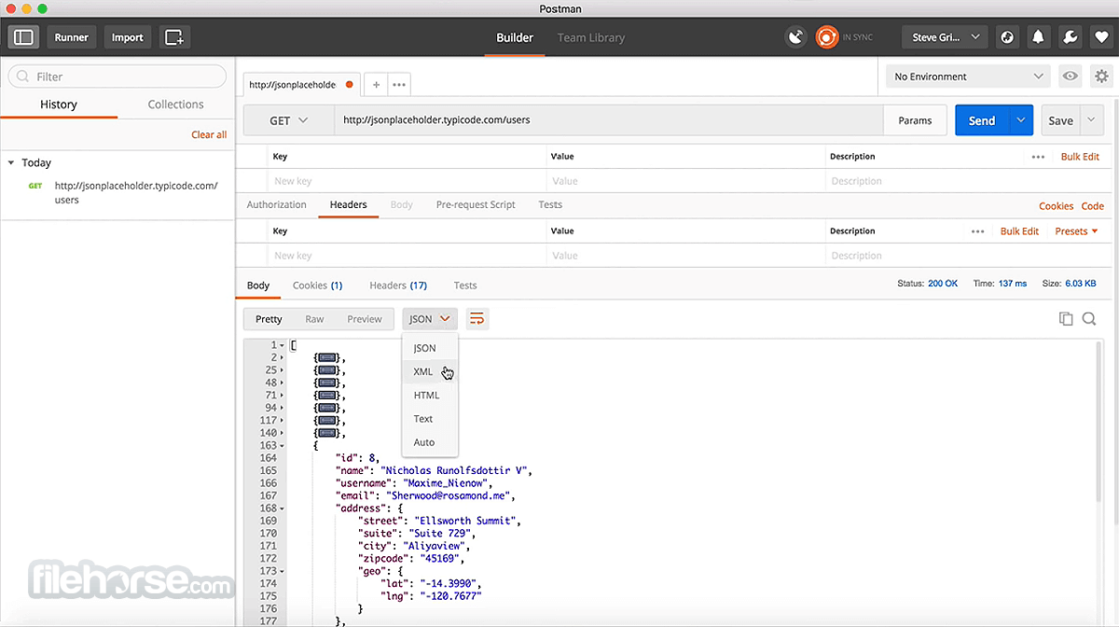This screenshot has width=1119, height=627.
Task: Open environment quick look eye icon
Action: point(1071,77)
